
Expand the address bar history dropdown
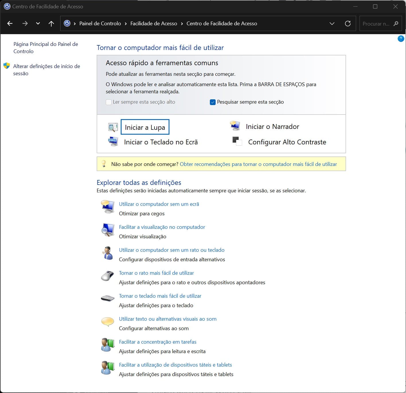(332, 24)
